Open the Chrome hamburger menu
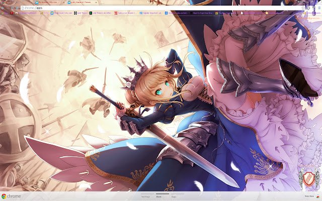 (x=319, y=8)
